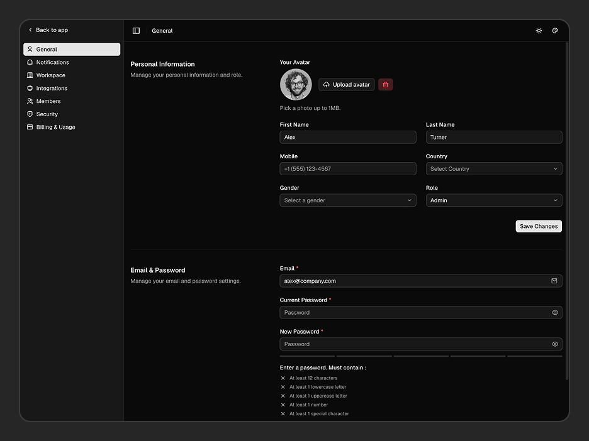Open General settings in sidebar
The width and height of the screenshot is (589, 441).
pos(72,49)
